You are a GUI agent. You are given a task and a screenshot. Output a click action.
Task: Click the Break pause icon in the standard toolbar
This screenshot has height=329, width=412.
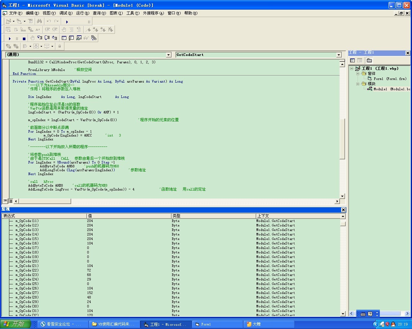89,22
